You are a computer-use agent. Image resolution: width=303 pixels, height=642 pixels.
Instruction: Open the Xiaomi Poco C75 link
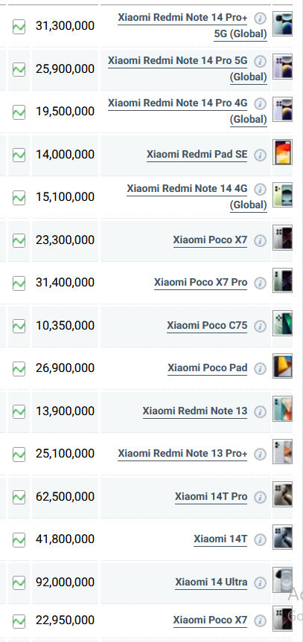[x=207, y=326]
